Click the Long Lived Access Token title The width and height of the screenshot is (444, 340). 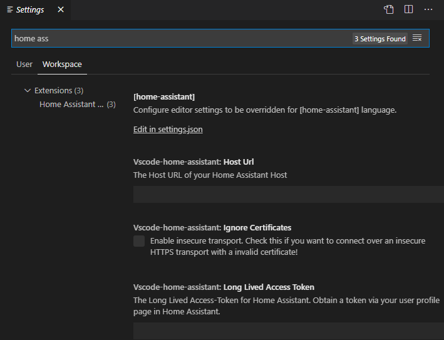pos(224,287)
